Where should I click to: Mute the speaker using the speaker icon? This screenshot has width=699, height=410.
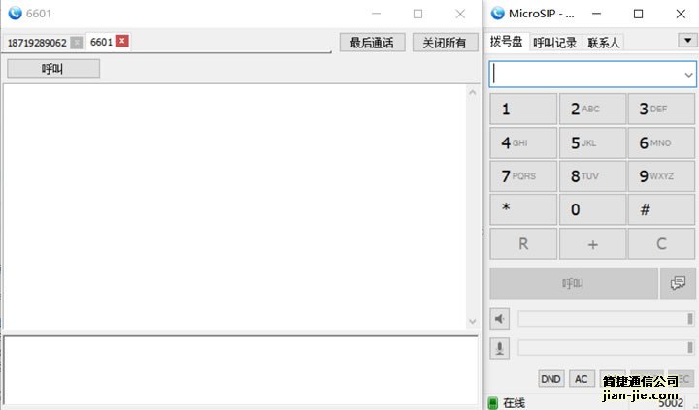point(500,319)
